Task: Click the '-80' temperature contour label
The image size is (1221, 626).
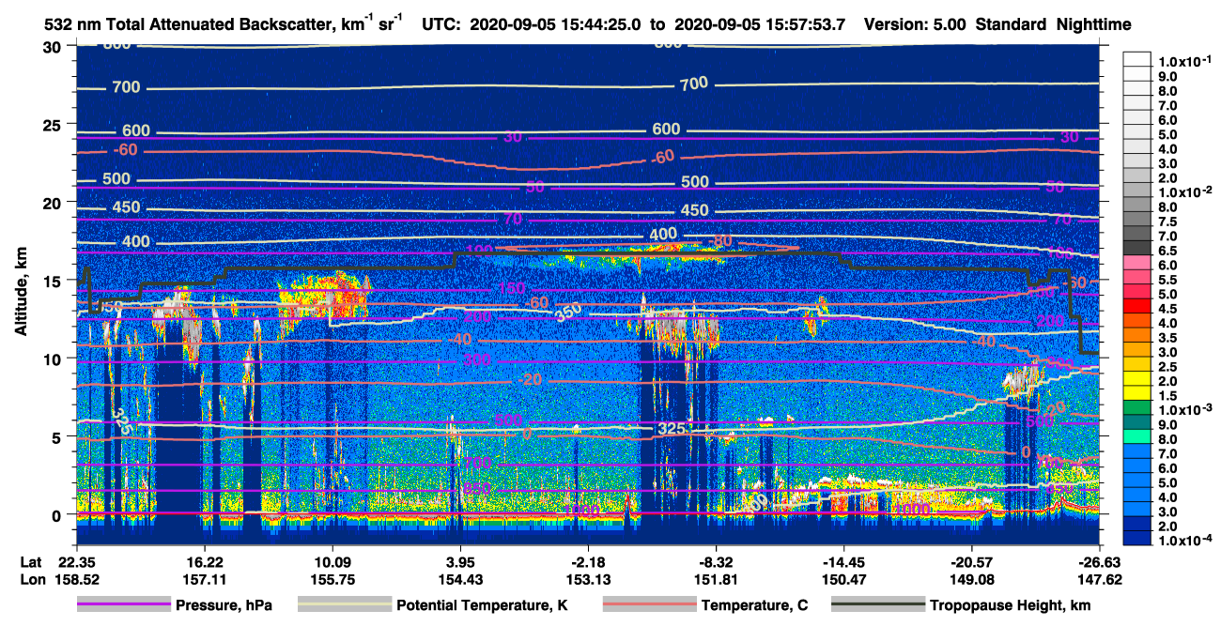Action: [x=721, y=241]
